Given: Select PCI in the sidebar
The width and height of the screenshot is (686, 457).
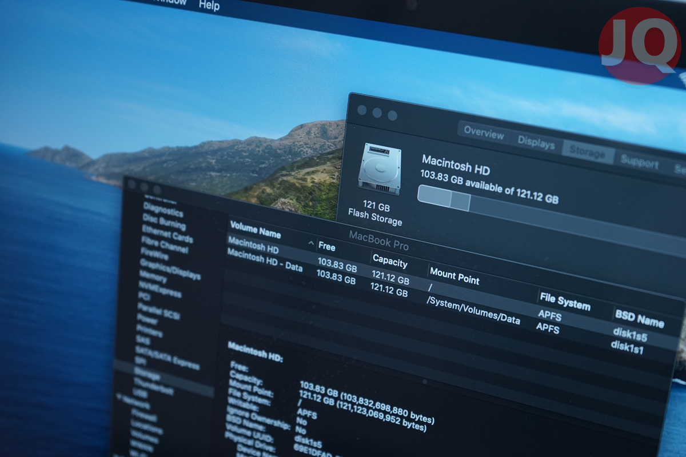Looking at the screenshot, I should click(144, 296).
